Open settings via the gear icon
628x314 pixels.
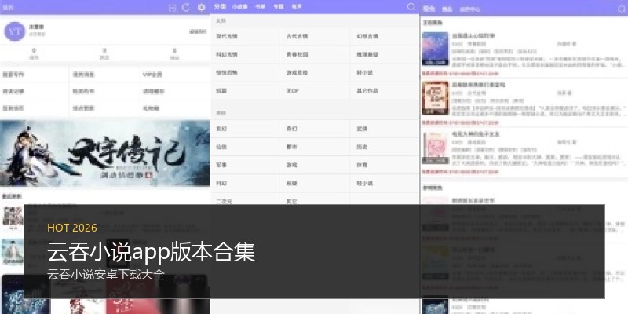pos(202,7)
